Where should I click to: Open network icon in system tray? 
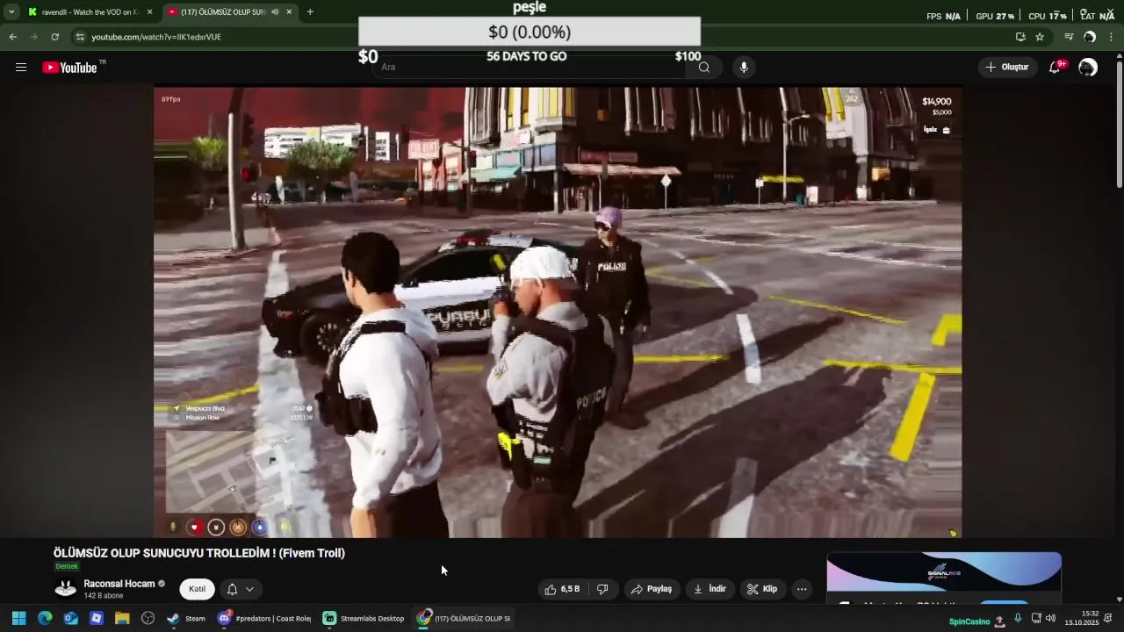tap(1036, 619)
